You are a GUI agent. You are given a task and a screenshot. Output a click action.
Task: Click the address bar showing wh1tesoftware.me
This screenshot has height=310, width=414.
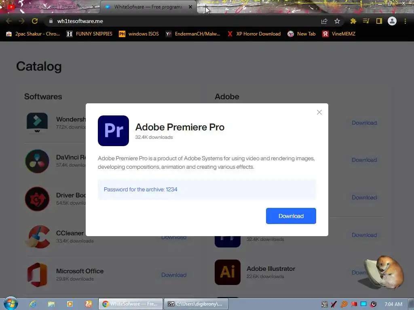(x=182, y=21)
